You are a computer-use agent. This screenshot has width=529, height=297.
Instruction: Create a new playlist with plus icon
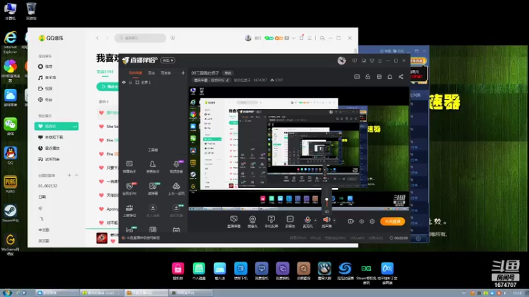[69, 176]
